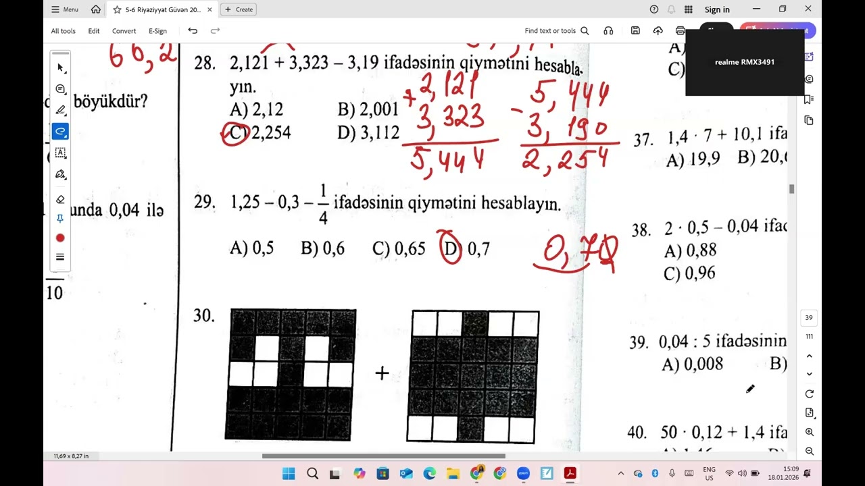Open the All tools panel
This screenshot has height=486, width=865.
64,31
